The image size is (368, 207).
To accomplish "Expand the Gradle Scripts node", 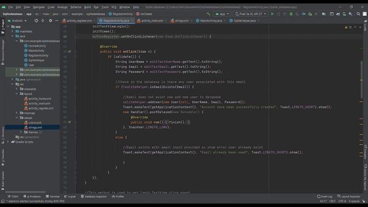I will pyautogui.click(x=8, y=142).
